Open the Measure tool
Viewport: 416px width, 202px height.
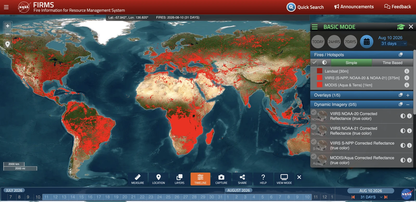pos(138,179)
